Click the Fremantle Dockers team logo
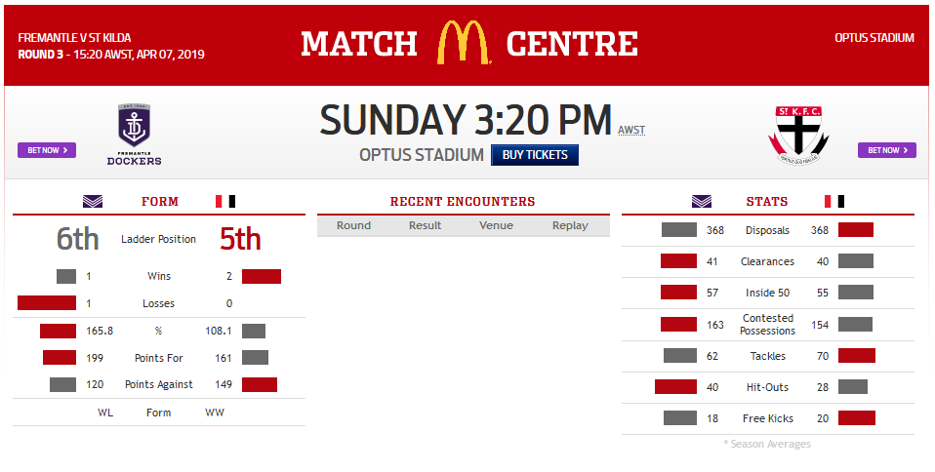935x472 pixels. (135, 134)
